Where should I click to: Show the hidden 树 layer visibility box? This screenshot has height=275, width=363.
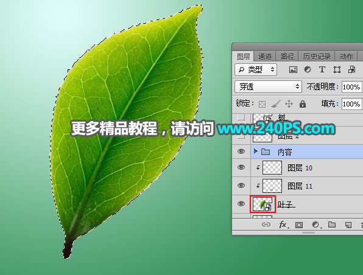click(x=241, y=117)
